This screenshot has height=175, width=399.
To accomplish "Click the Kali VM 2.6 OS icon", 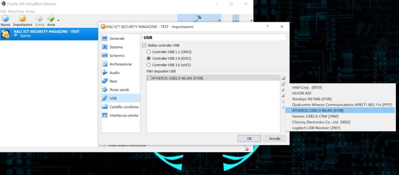I will pos(5,34).
